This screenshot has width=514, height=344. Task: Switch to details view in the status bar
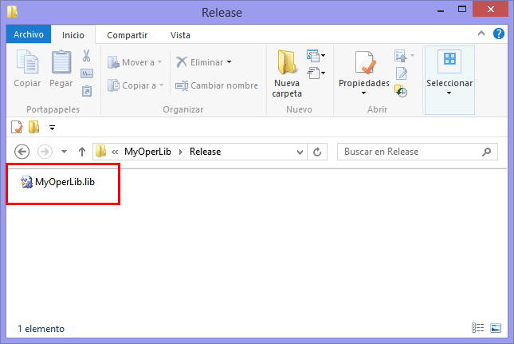477,327
